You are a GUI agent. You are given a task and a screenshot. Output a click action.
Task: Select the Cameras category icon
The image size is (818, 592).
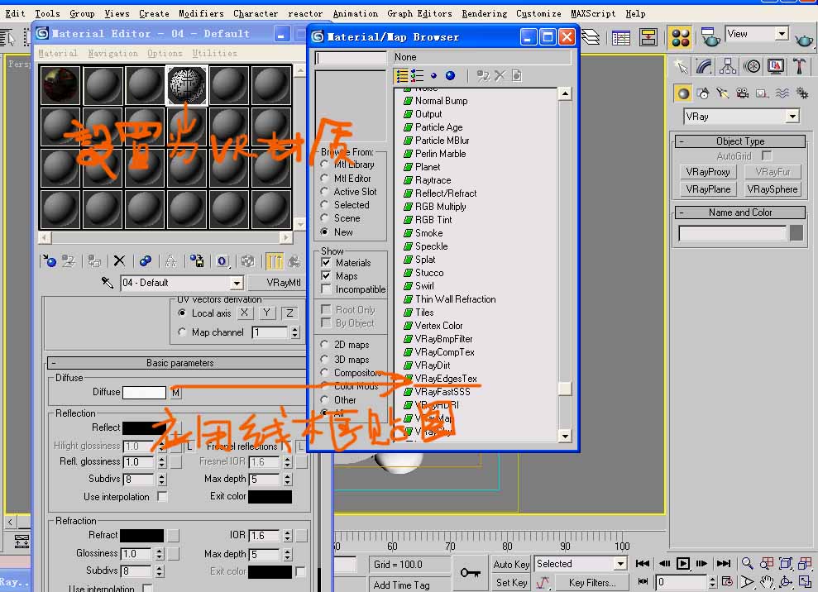(742, 93)
